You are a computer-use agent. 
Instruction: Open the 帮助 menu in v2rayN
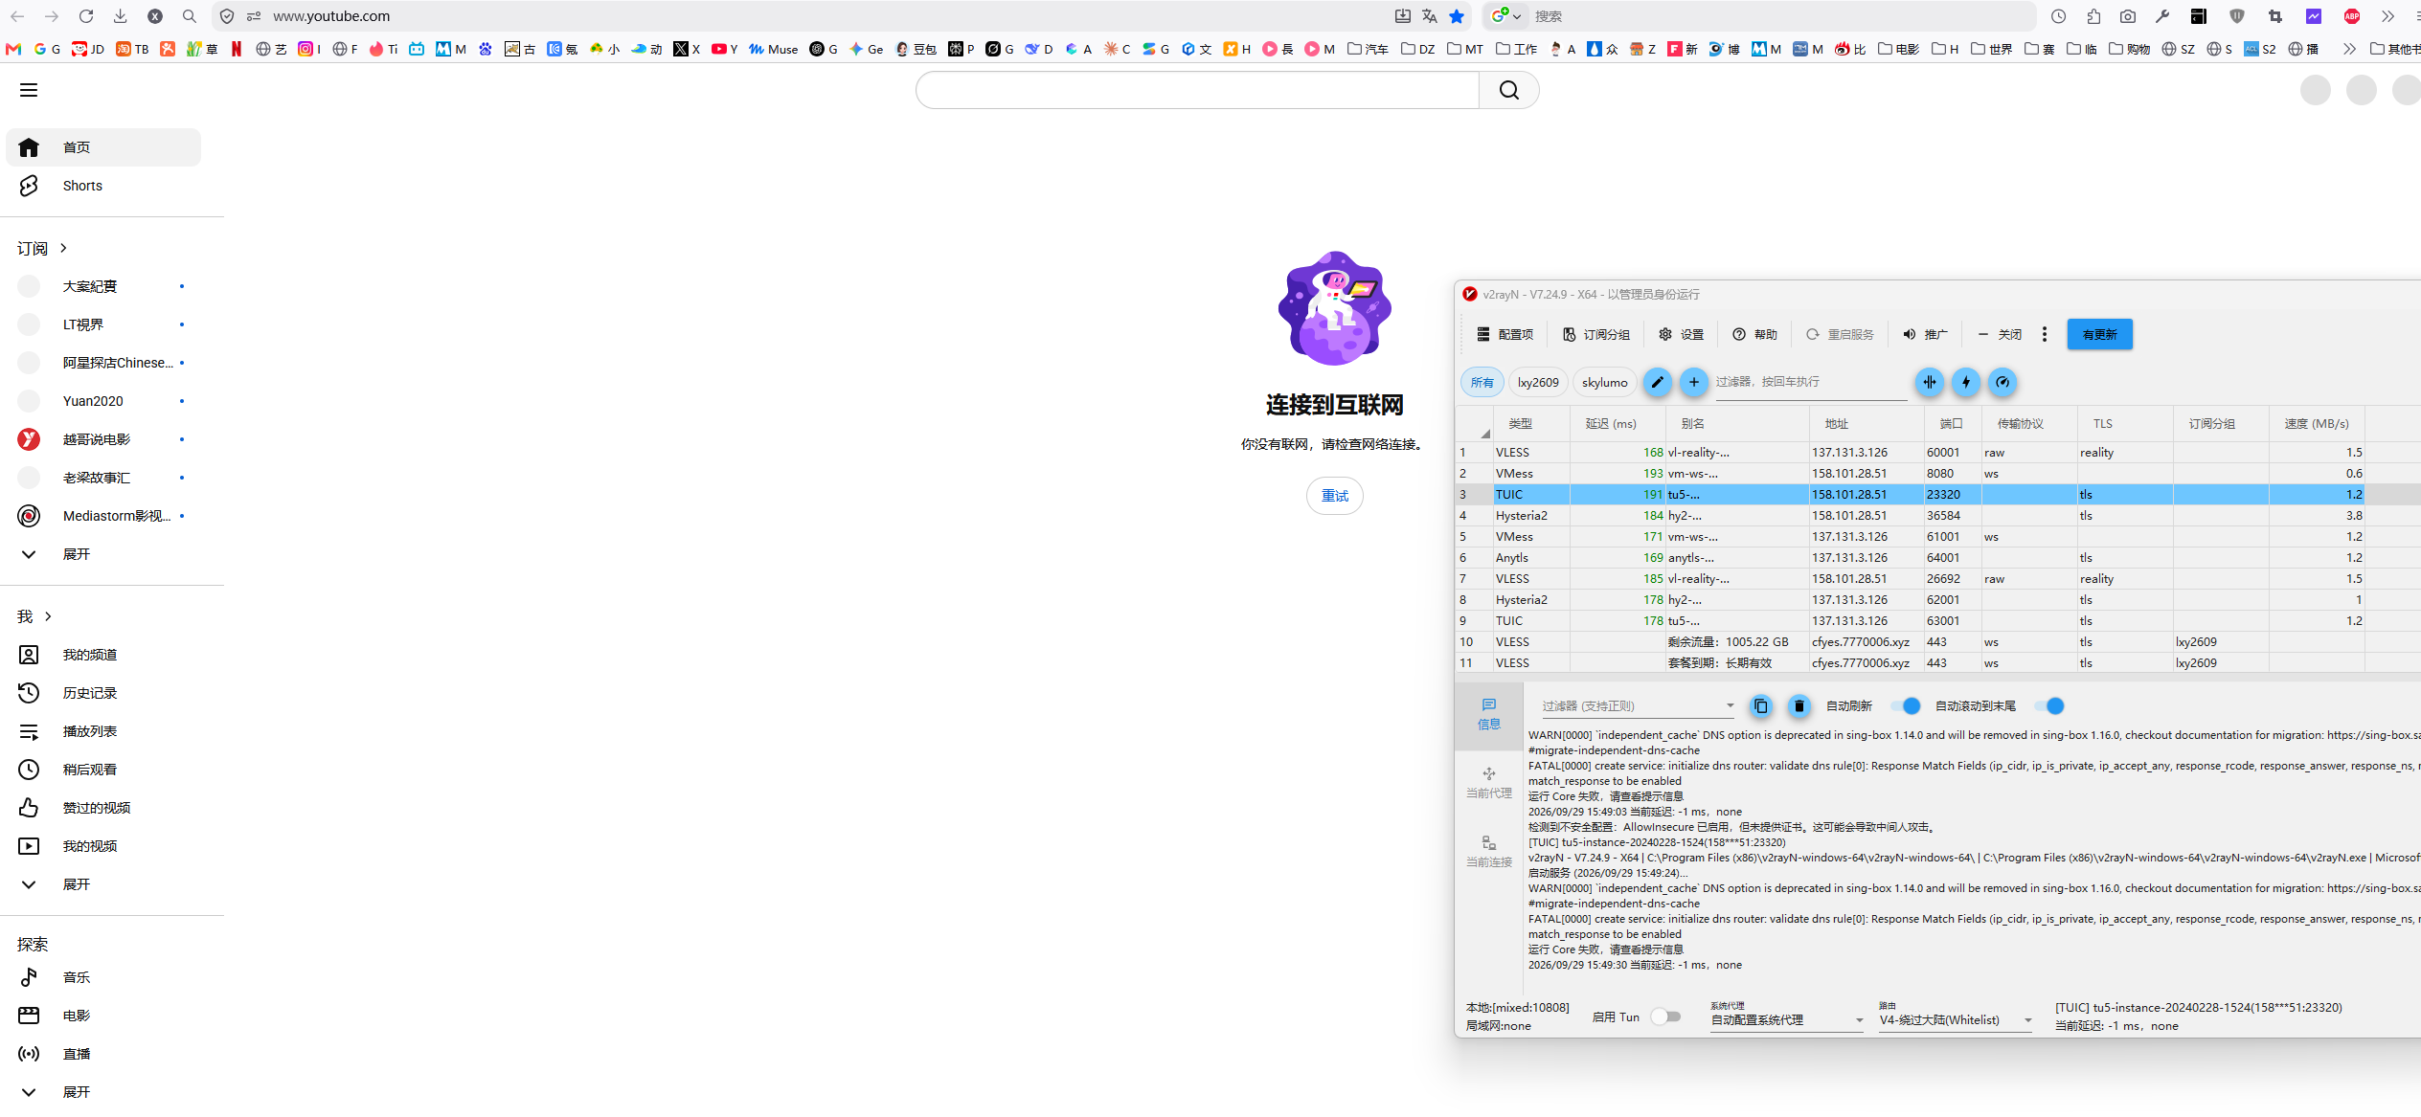(1754, 334)
